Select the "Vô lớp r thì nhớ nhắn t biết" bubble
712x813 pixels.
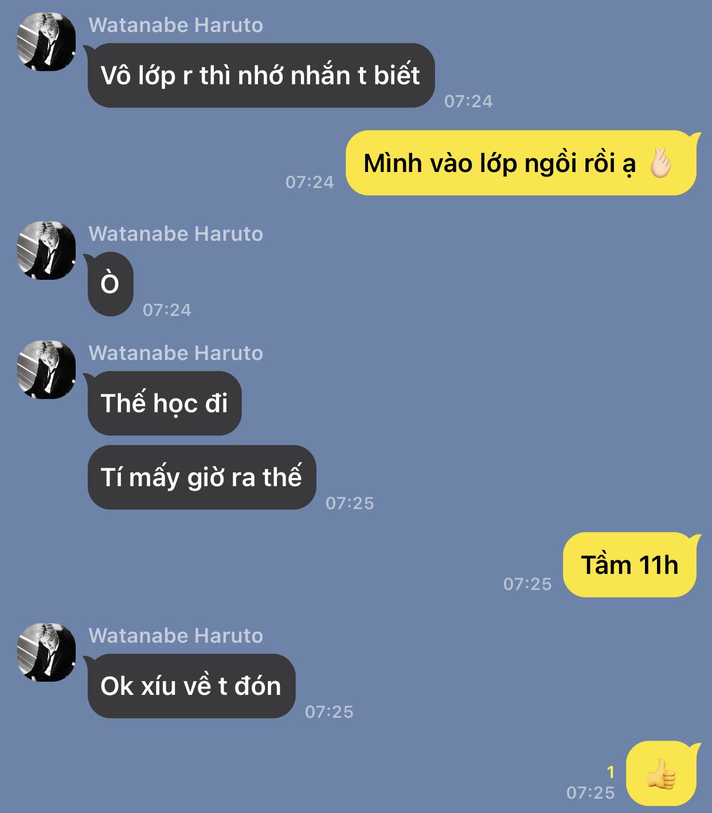[261, 75]
